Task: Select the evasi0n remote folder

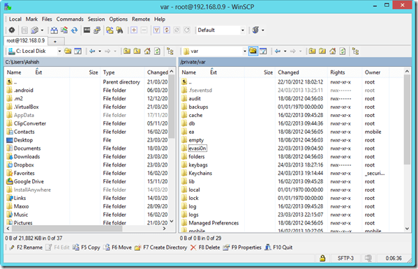Action: (197, 148)
